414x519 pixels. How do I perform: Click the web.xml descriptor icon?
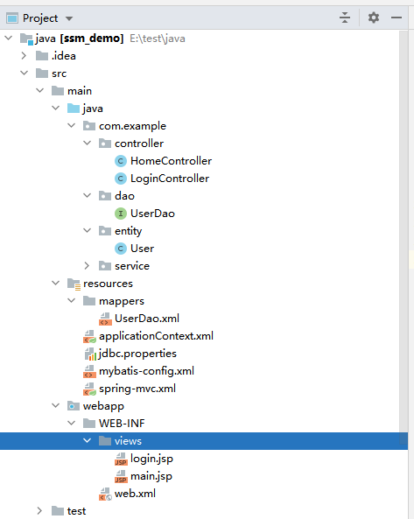(x=105, y=494)
